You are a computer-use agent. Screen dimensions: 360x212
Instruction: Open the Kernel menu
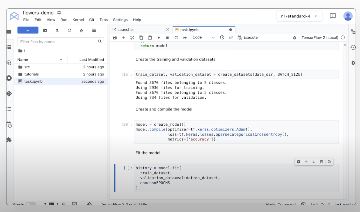78,20
